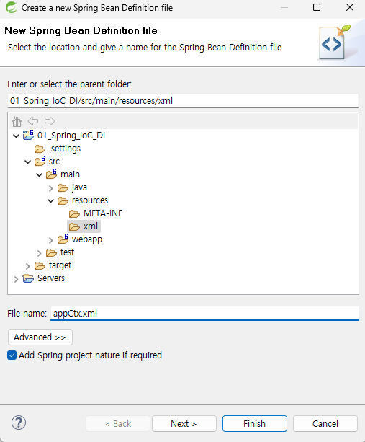This screenshot has height=442, width=365.
Task: Click the main folder icon
Action: pyautogui.click(x=51, y=174)
